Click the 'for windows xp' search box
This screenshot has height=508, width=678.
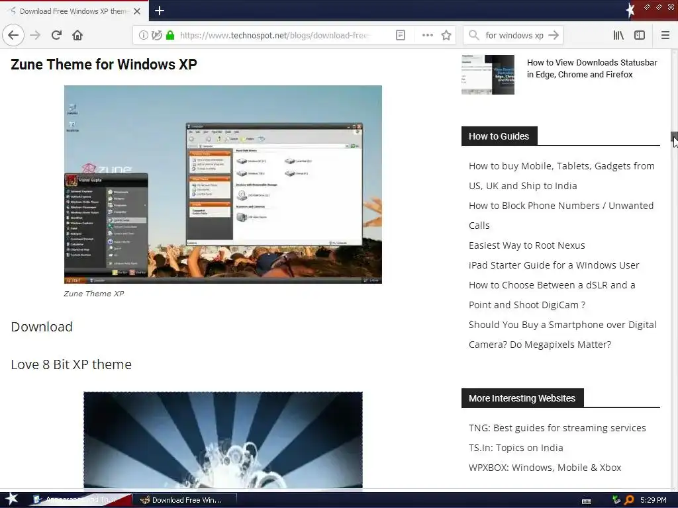[514, 35]
